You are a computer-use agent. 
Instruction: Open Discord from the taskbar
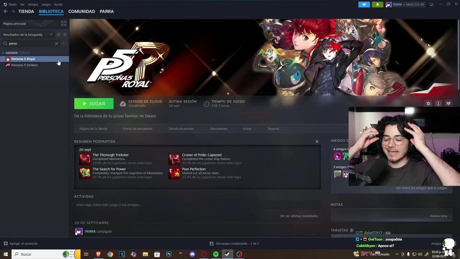click(192, 254)
